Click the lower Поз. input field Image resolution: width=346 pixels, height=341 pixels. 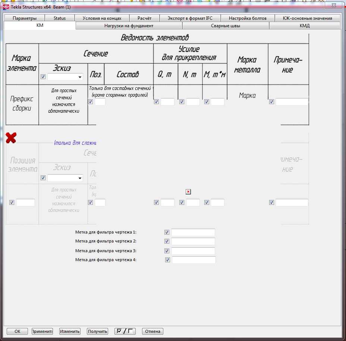click(x=100, y=203)
